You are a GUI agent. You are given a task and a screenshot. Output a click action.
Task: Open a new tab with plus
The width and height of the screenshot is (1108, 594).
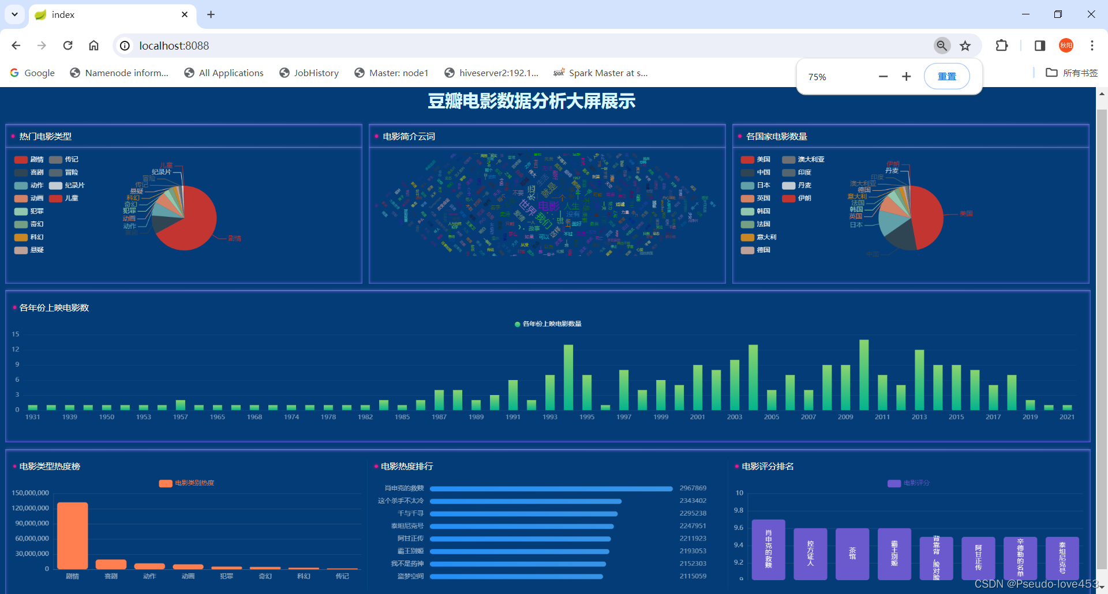tap(211, 14)
